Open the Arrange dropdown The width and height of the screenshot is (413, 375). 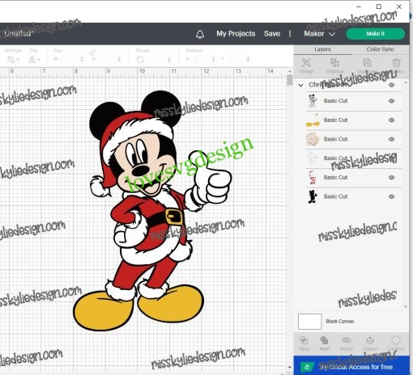coord(13,59)
